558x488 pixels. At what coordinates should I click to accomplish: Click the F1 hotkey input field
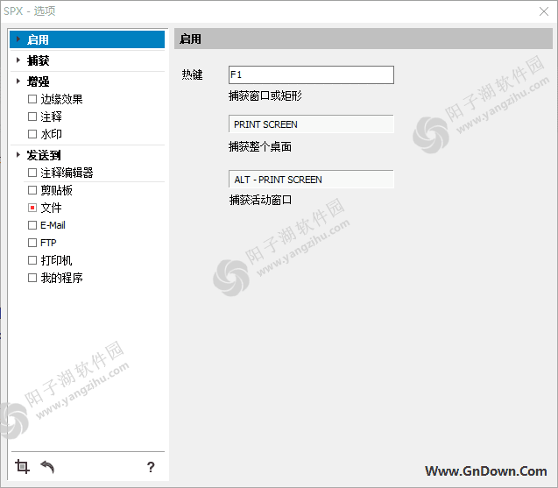coord(311,74)
